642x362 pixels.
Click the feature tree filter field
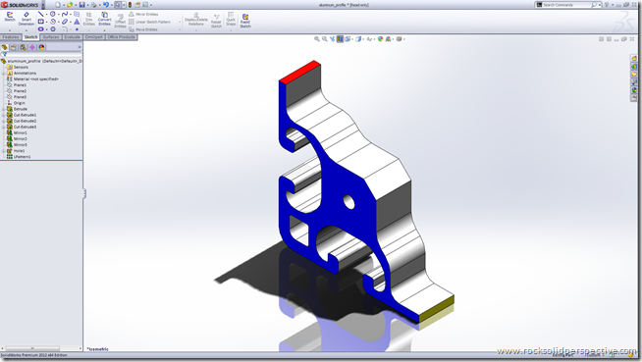pos(41,54)
